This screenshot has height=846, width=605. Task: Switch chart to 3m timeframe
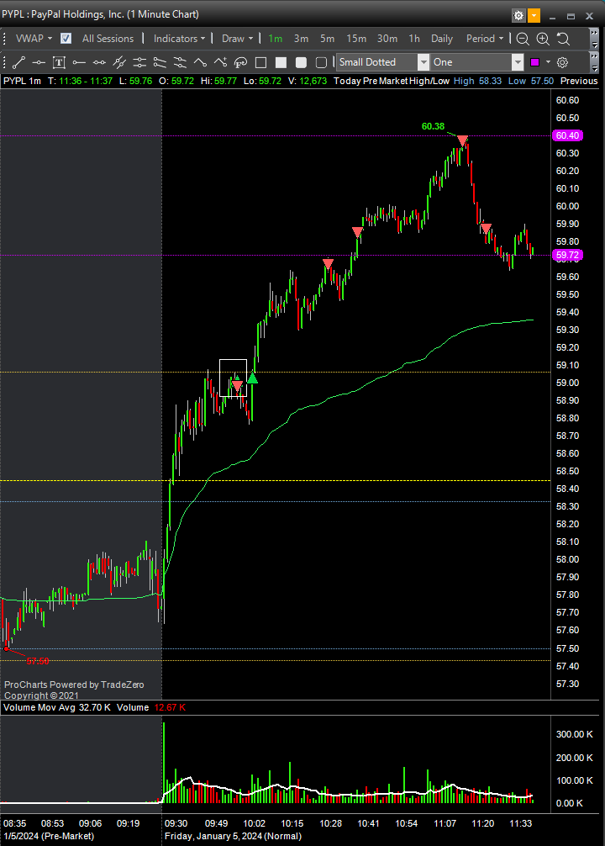(x=302, y=39)
